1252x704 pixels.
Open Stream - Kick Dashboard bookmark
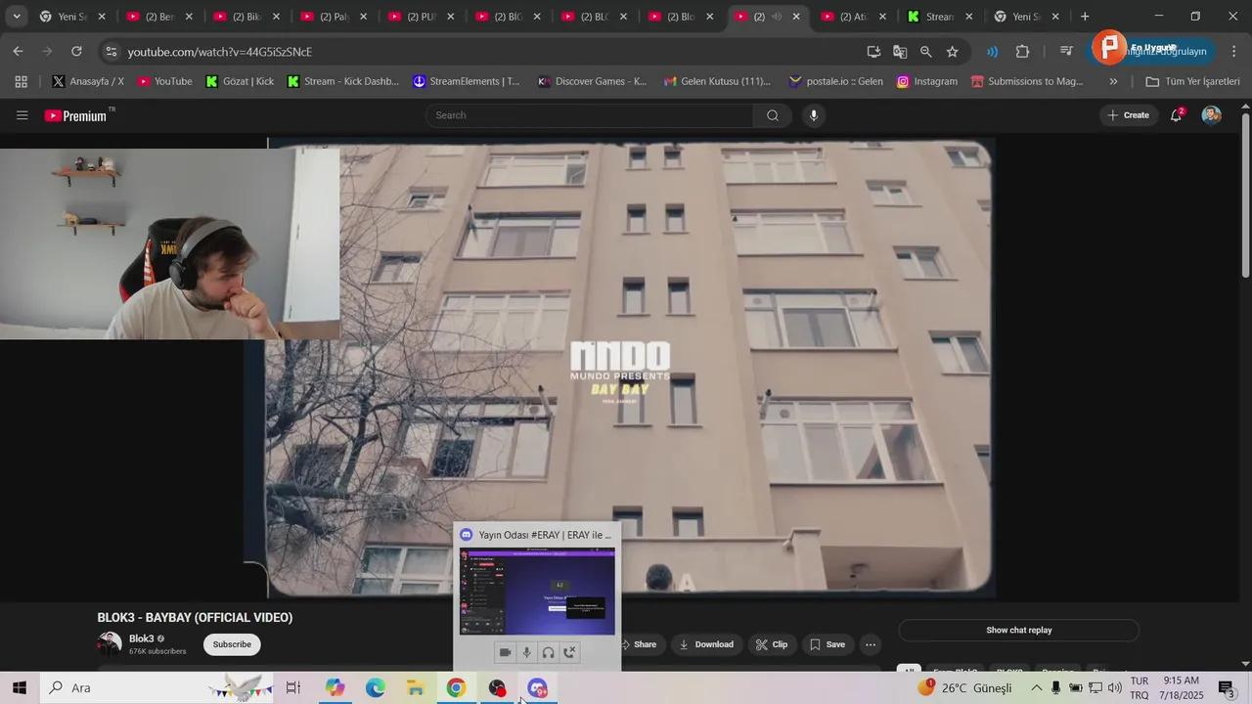(x=342, y=81)
